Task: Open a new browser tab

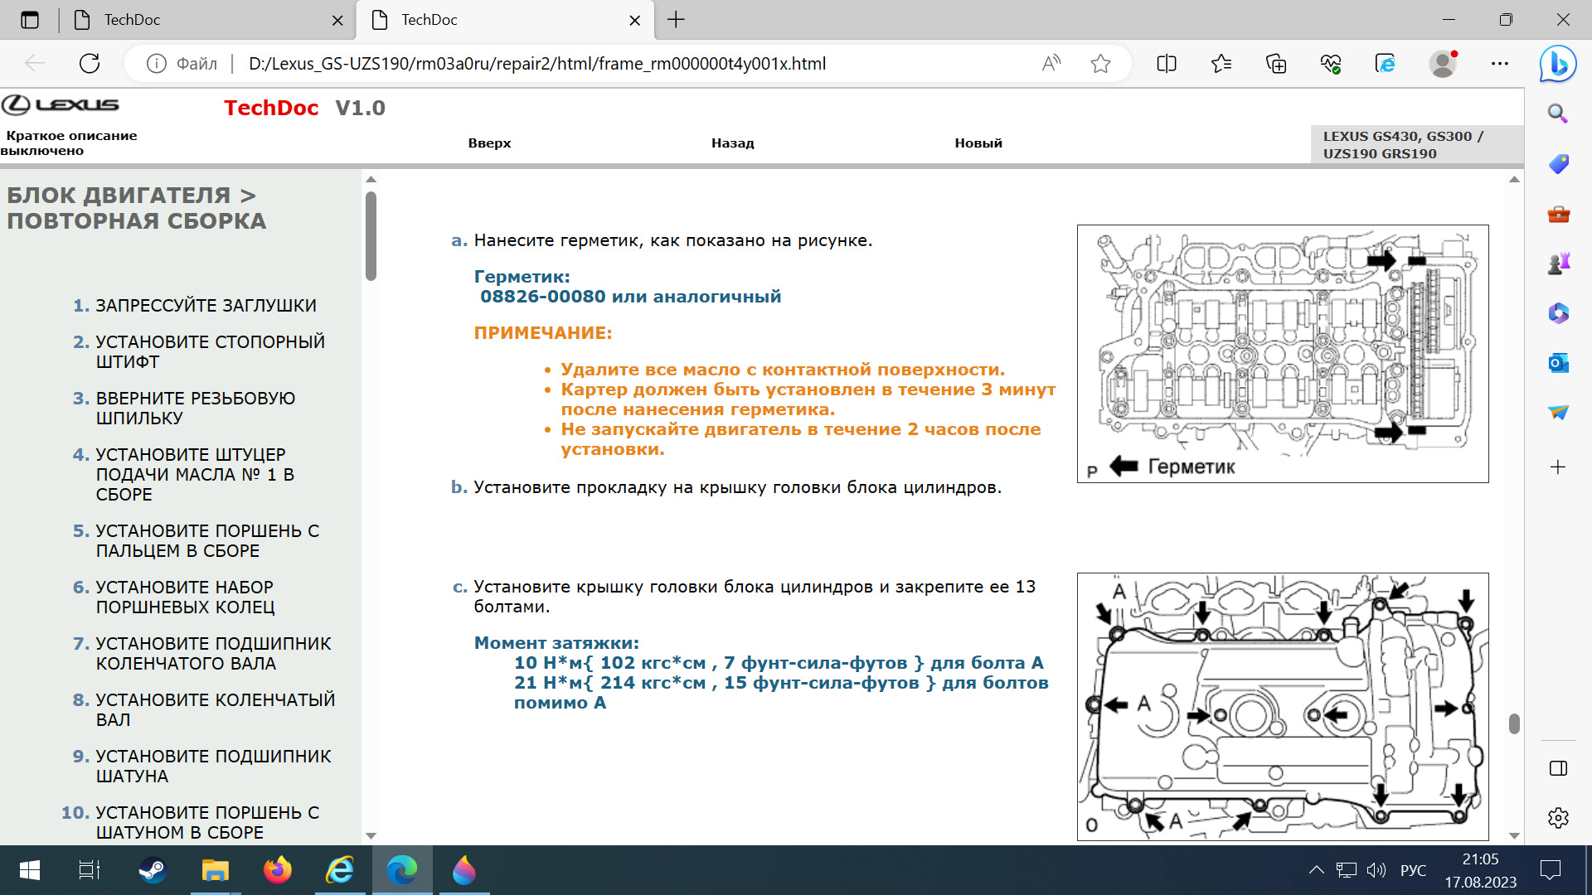Action: [676, 20]
